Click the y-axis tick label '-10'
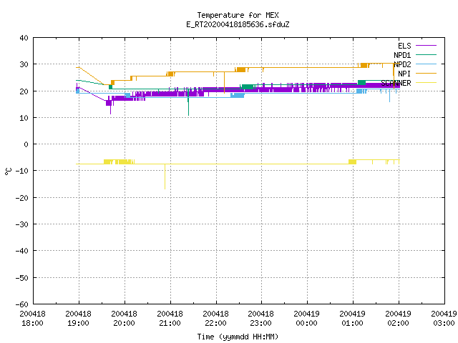458x343 pixels. tap(22, 171)
